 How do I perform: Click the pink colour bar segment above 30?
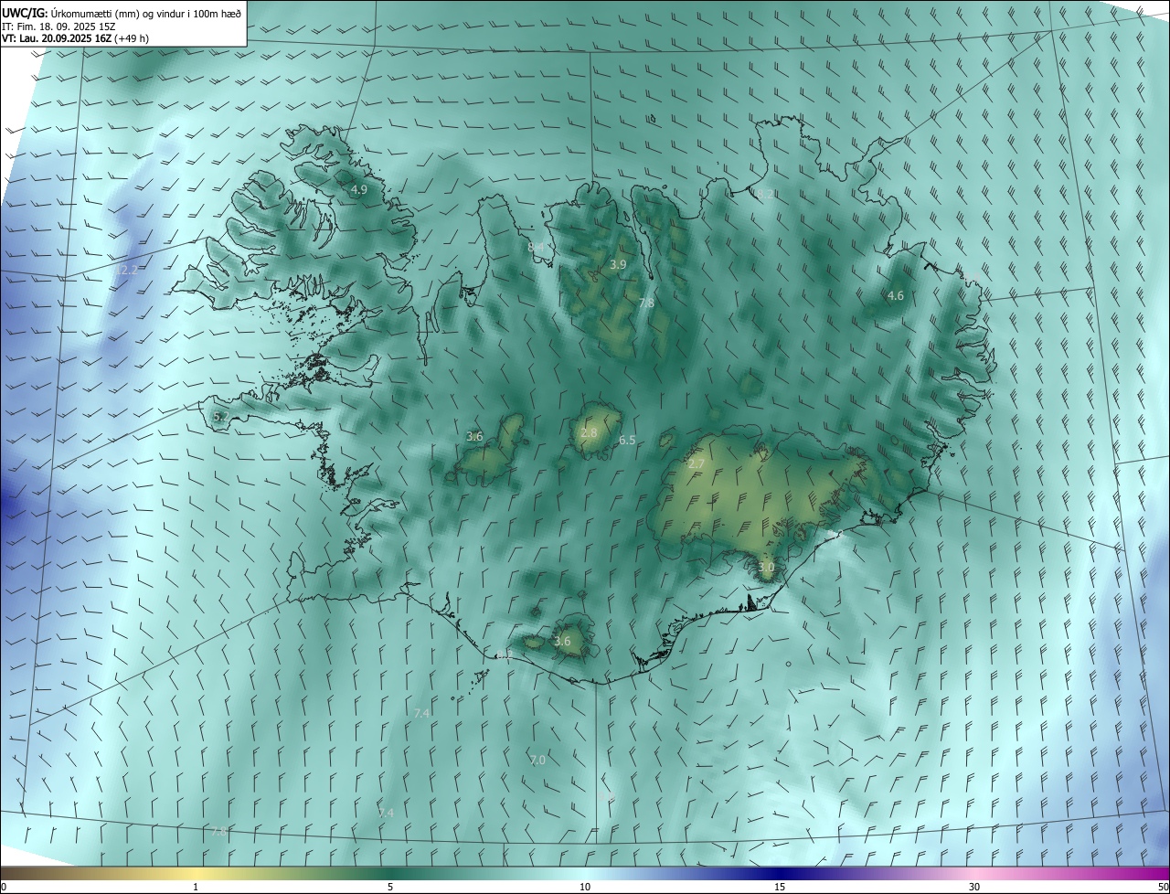pyautogui.click(x=974, y=873)
